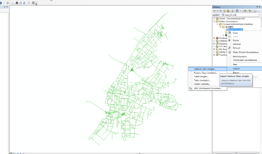262x154 pixels.
Task: Choose Refresh in the context menu
Action: pyautogui.click(x=236, y=48)
